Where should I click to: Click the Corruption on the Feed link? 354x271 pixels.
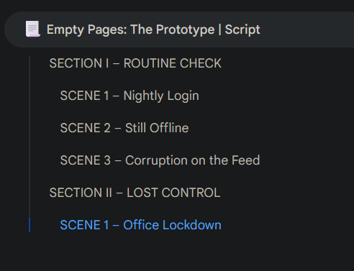point(193,160)
